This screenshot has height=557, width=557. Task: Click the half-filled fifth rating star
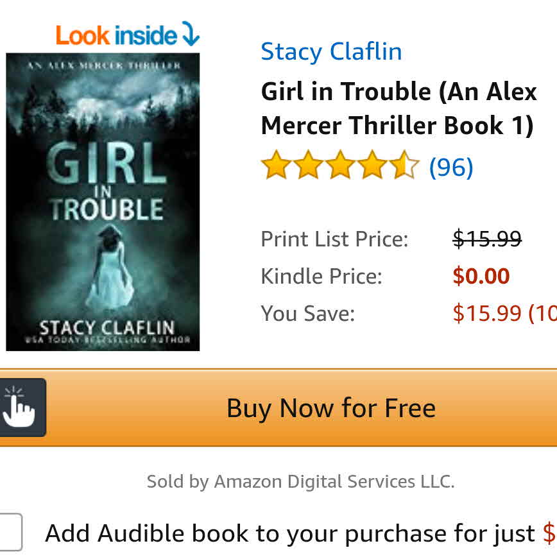click(x=404, y=164)
